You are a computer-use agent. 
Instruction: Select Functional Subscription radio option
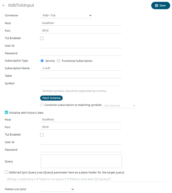click(58, 61)
